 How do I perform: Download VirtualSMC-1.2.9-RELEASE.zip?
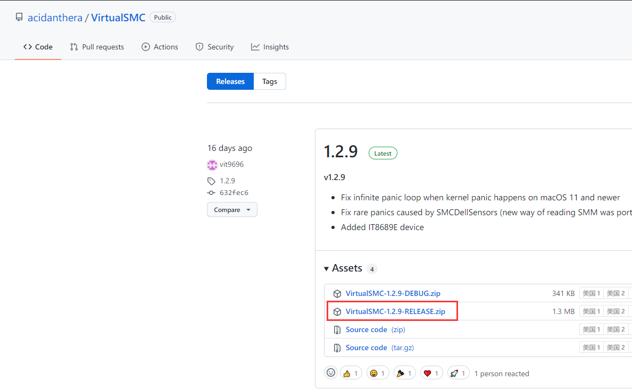coord(395,311)
